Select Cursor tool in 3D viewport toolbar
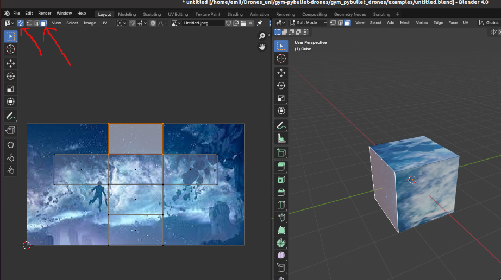 click(x=281, y=59)
